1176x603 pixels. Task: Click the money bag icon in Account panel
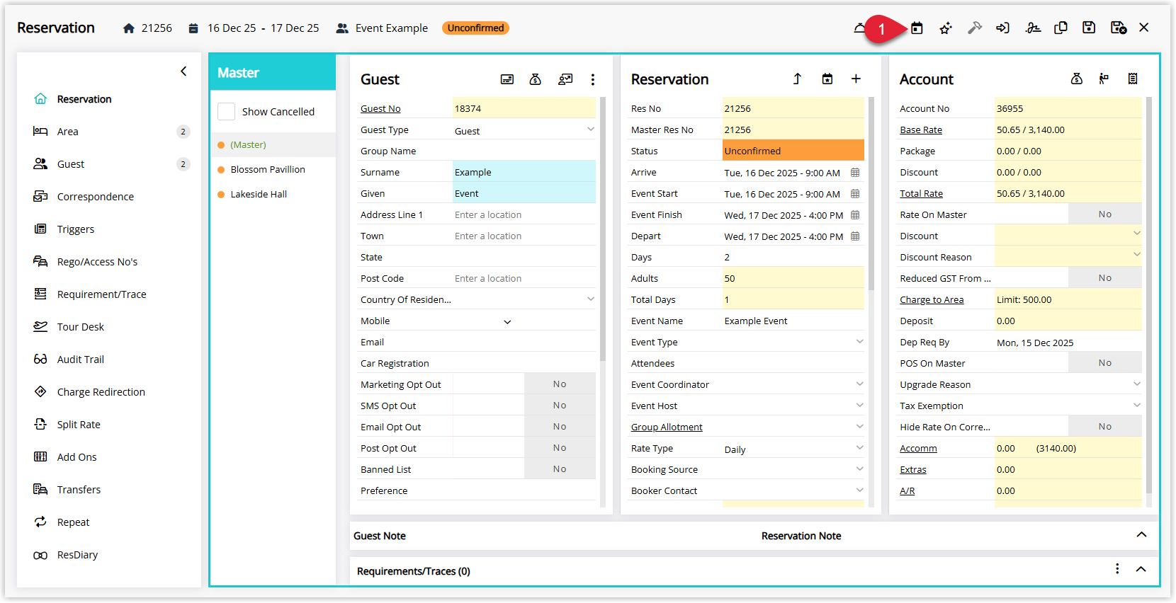[x=1077, y=79]
